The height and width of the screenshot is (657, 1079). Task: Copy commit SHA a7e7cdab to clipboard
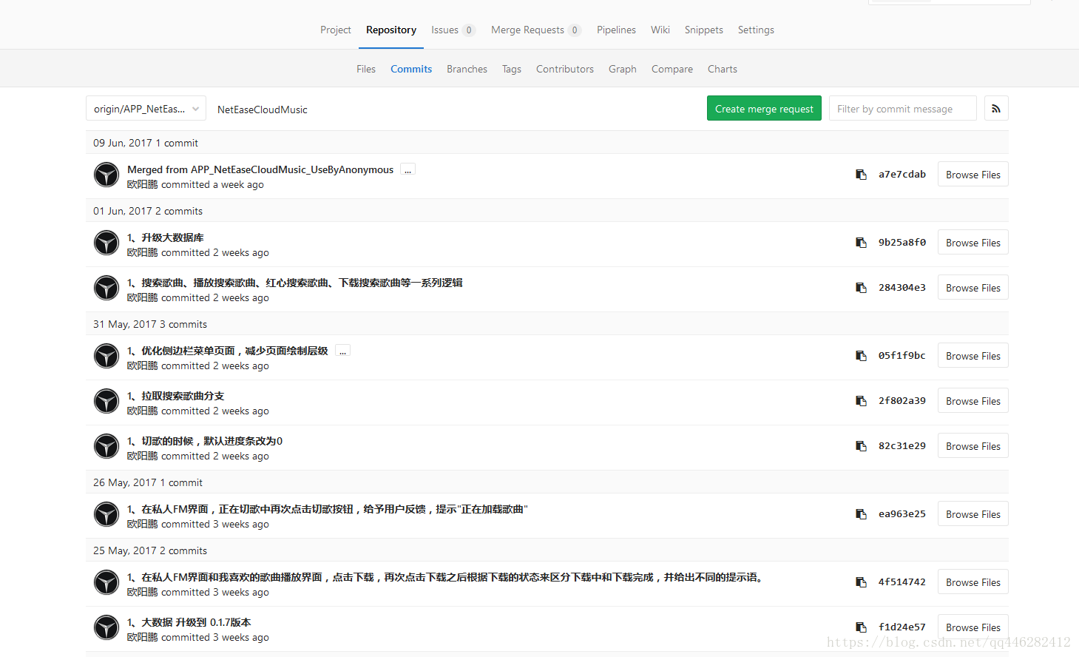861,175
